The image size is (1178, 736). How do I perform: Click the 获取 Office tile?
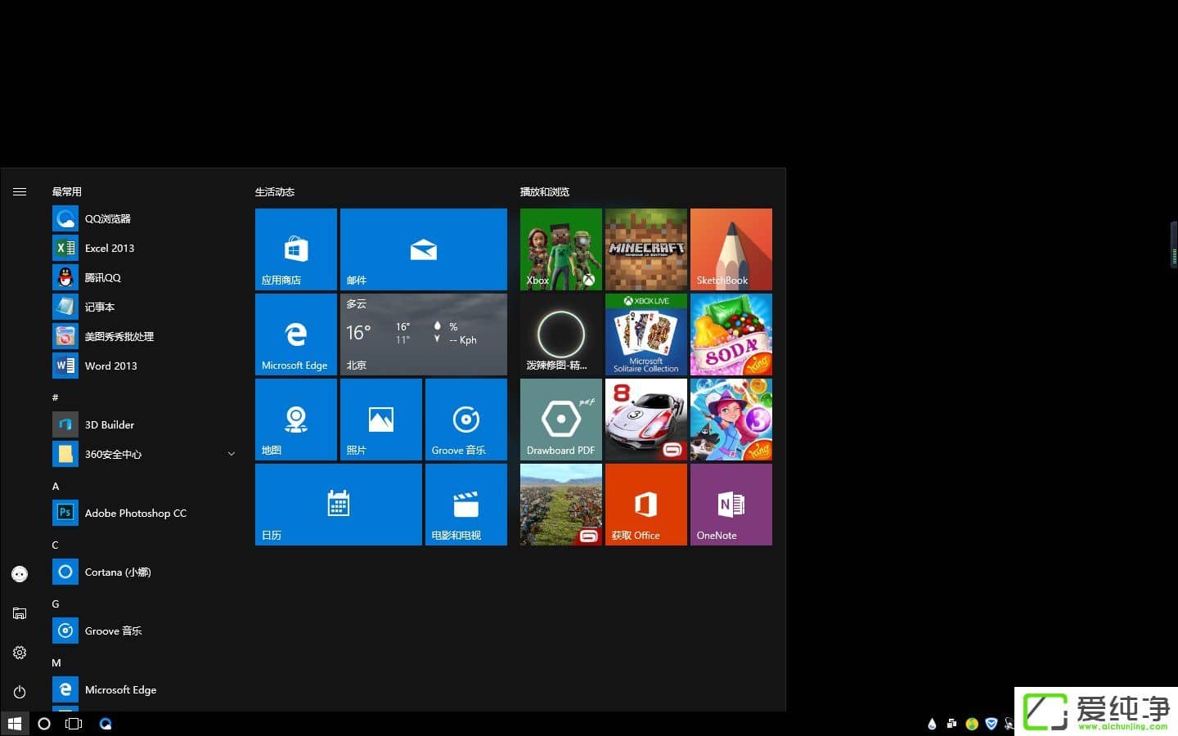coord(645,504)
